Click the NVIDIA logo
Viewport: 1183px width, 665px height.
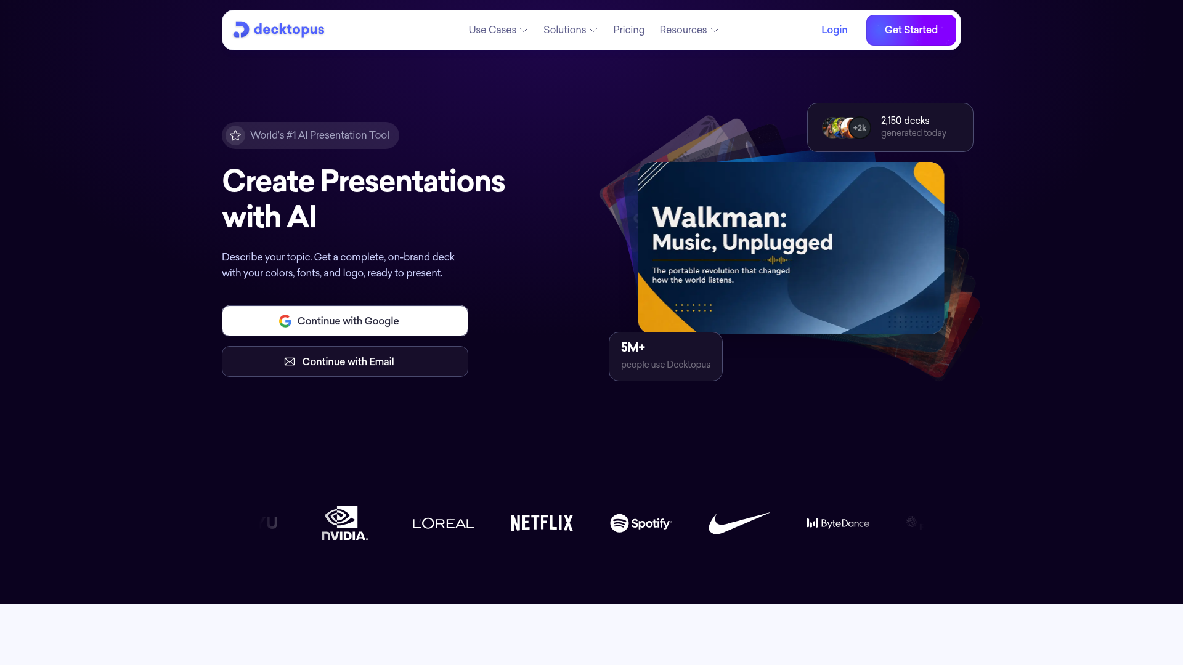click(x=345, y=523)
